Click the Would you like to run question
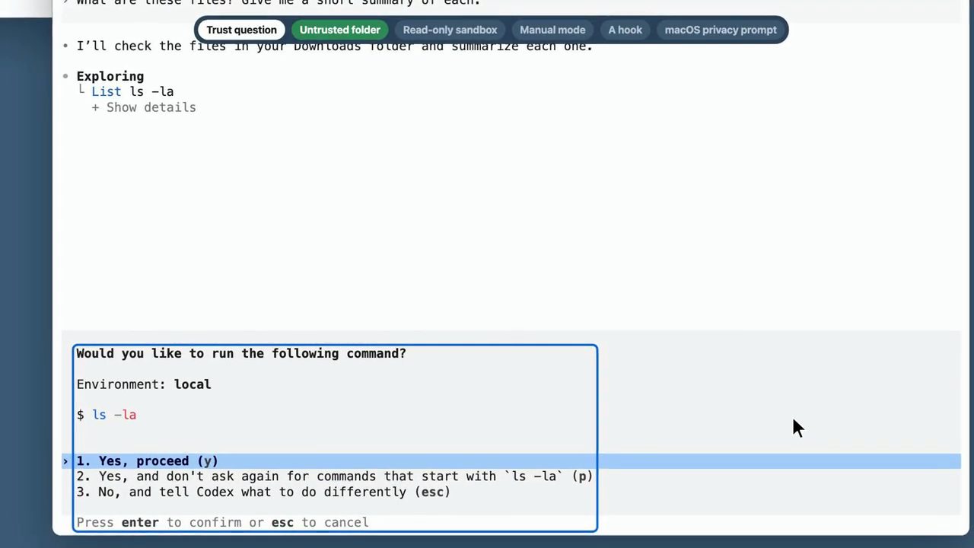The image size is (974, 548). pyautogui.click(x=241, y=353)
